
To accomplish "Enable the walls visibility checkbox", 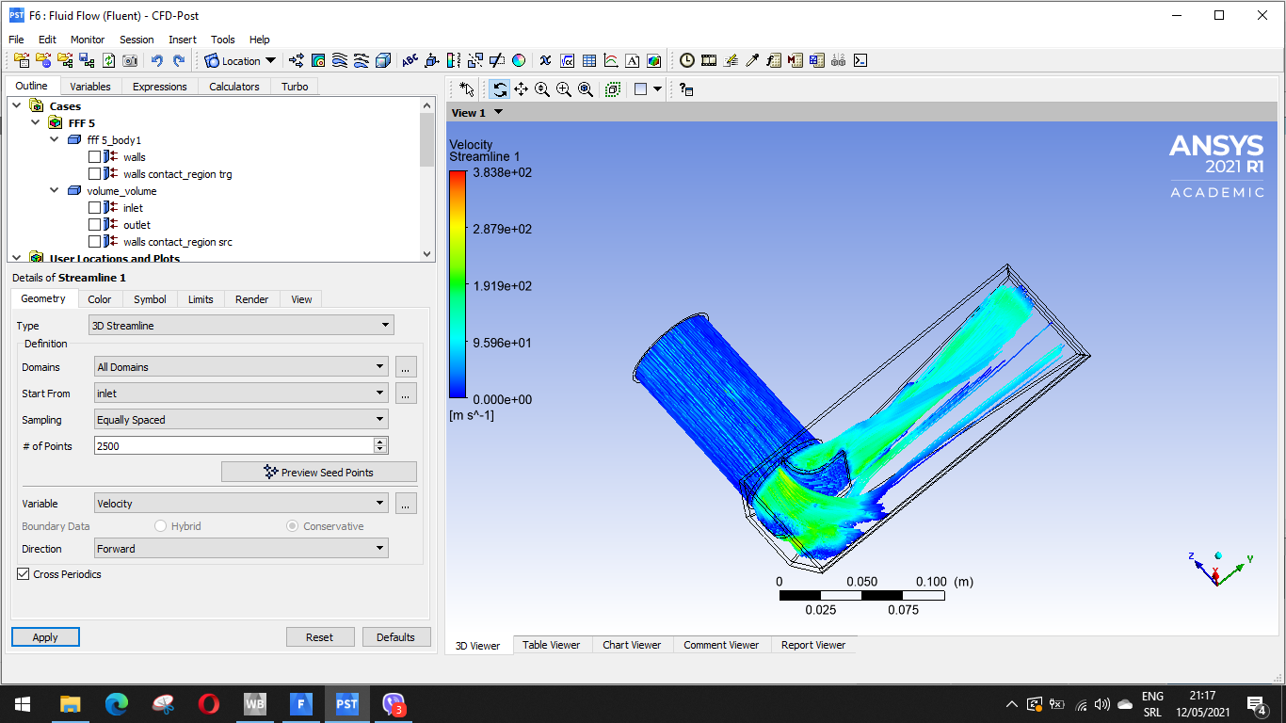I will point(94,157).
